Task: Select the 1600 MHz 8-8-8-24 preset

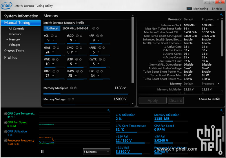Action: tap(75, 28)
